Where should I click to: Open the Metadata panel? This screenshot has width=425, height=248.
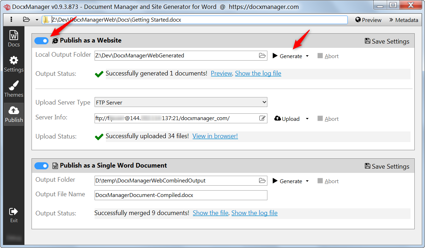pyautogui.click(x=404, y=20)
